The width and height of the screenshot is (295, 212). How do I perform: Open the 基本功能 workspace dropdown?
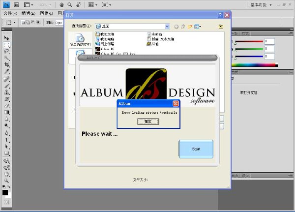pos(261,5)
